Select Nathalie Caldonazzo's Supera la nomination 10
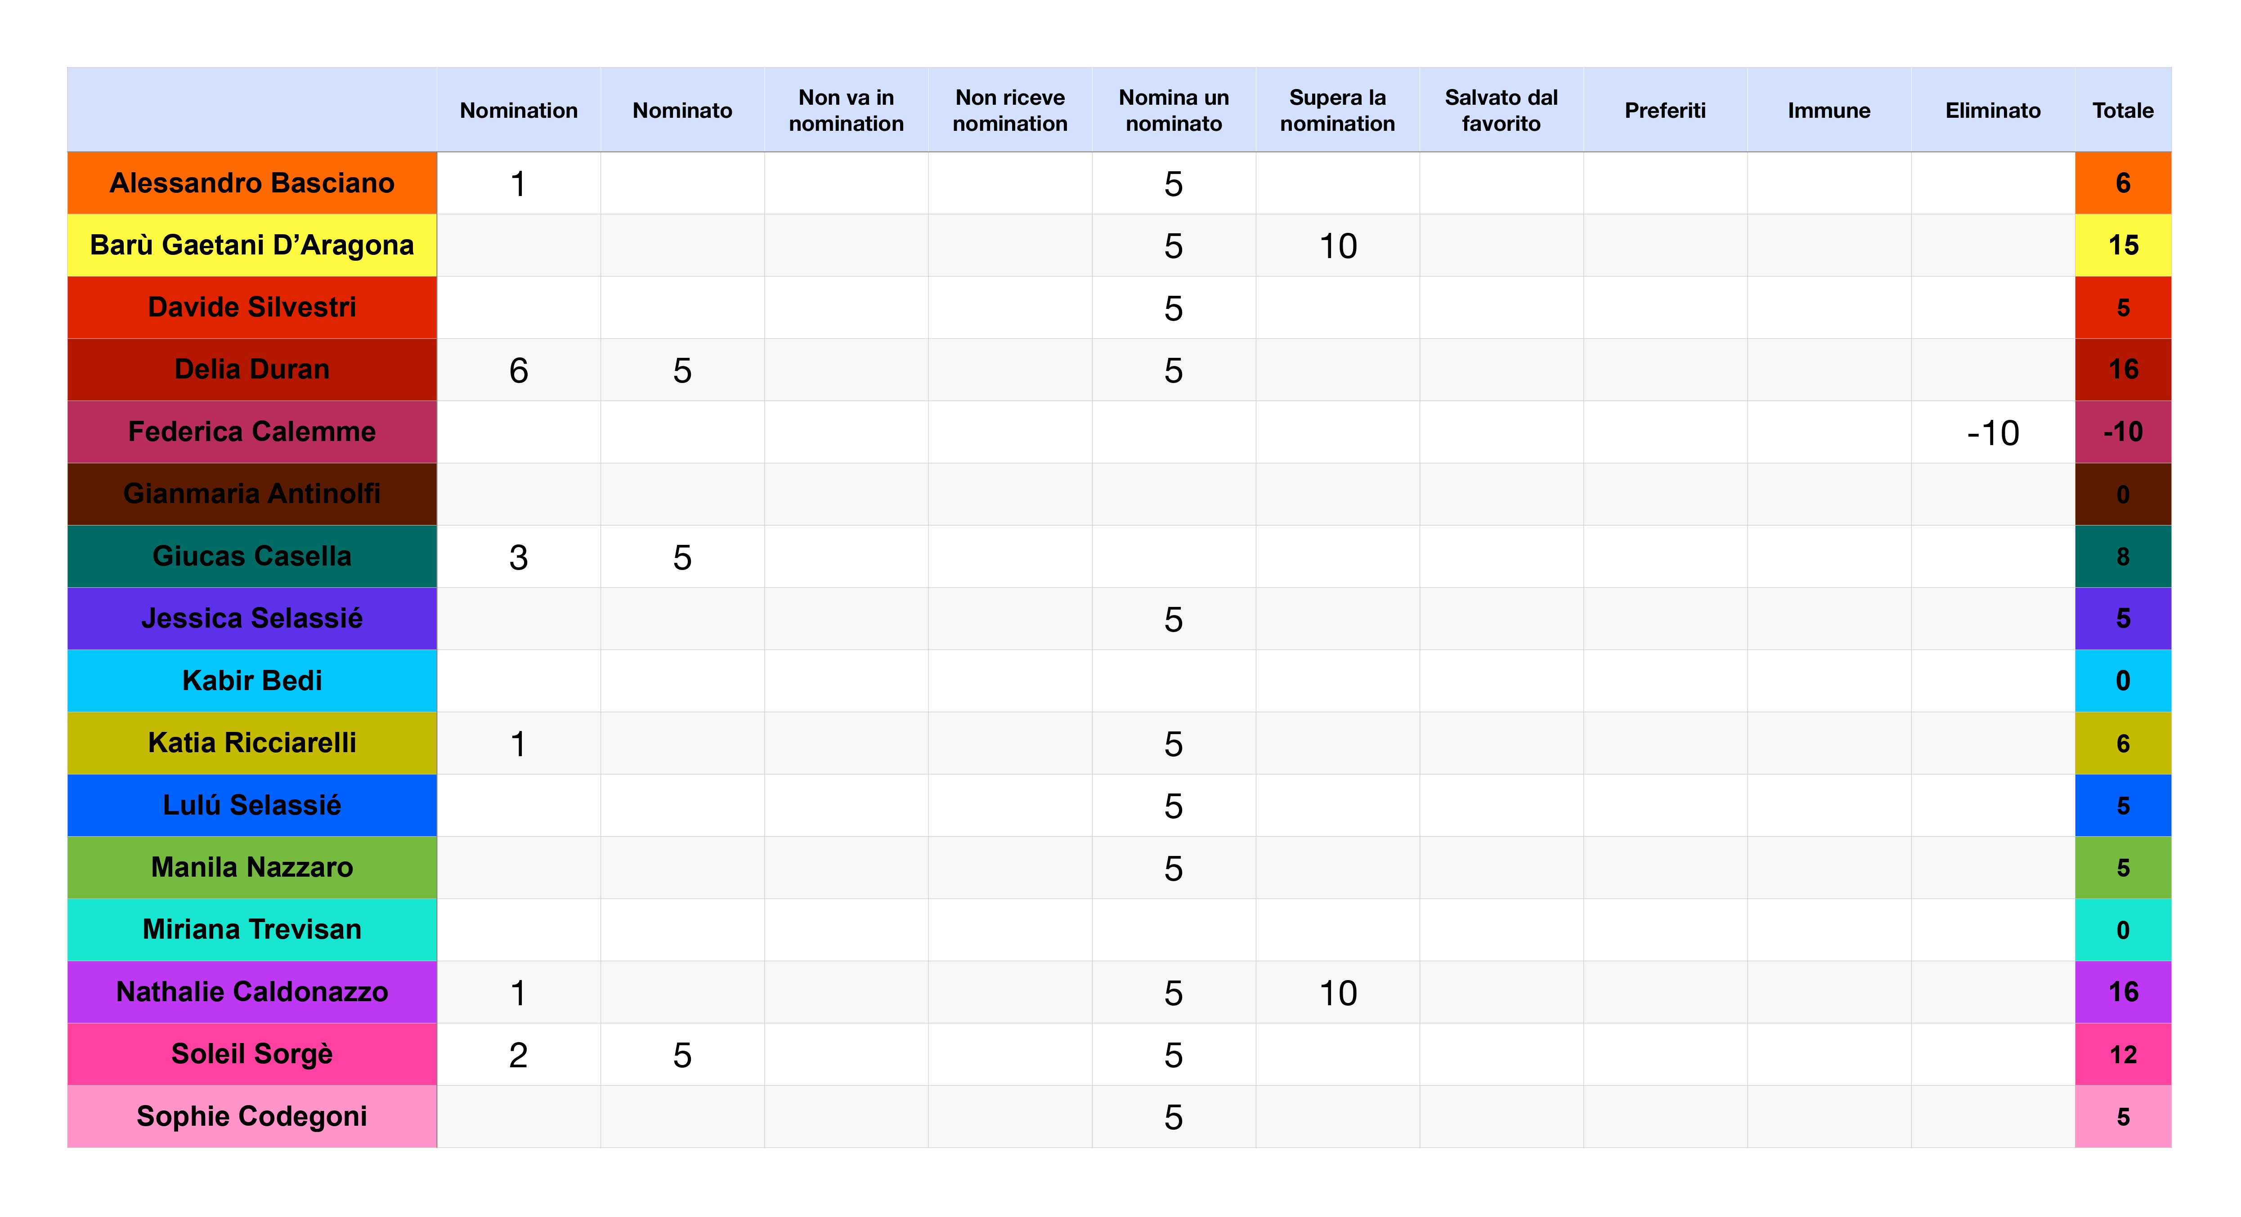This screenshot has height=1217, width=2241. coord(1337,993)
